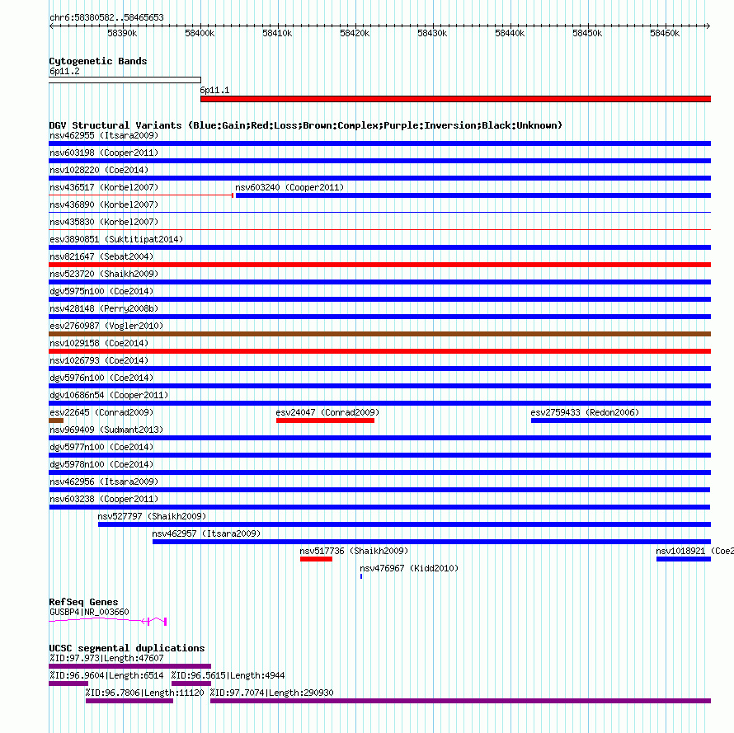Select duplication %ID:96.9604|Length:6514
Image resolution: width=734 pixels, height=733 pixels.
tap(68, 684)
